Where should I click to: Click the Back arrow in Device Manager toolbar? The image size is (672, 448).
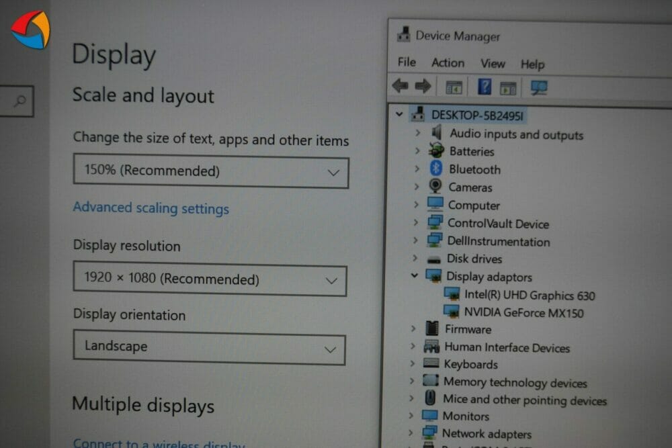pyautogui.click(x=400, y=86)
